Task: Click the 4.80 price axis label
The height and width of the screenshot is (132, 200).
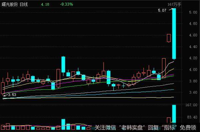Action: point(193,24)
